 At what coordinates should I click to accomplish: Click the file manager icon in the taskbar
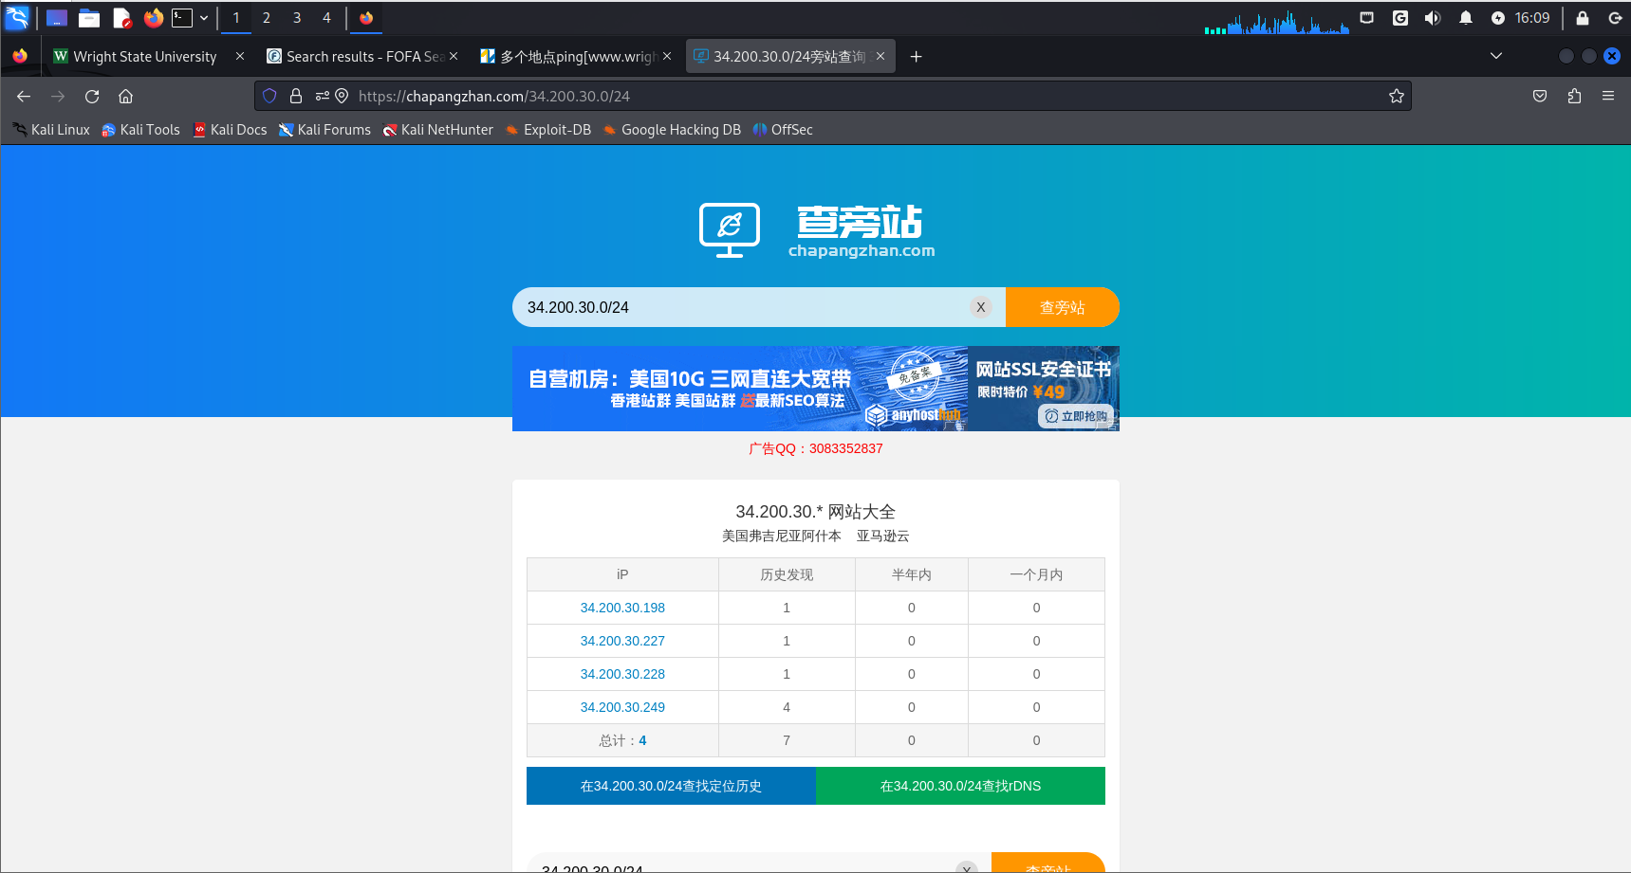click(89, 18)
